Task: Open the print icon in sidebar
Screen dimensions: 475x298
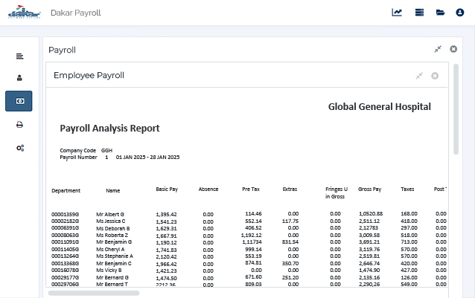Action: [19, 125]
